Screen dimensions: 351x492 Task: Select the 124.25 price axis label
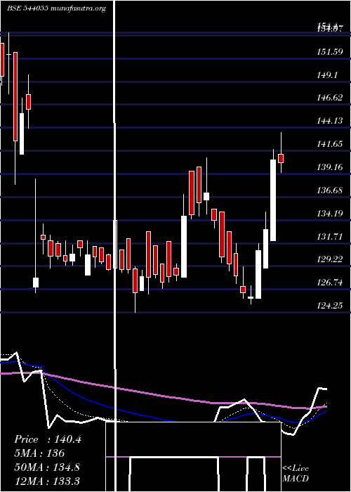330,305
